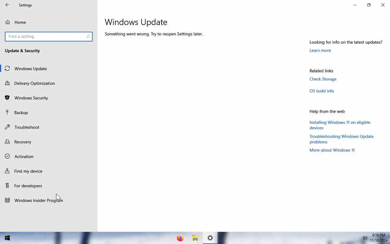The width and height of the screenshot is (390, 244).
Task: Click the Home house icon
Action: [x=8, y=22]
